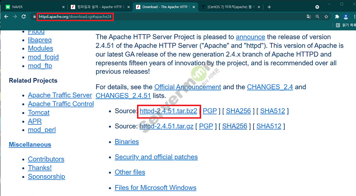Reload the Apache download page
This screenshot has height=196, width=356.
pyautogui.click(x=24, y=17)
